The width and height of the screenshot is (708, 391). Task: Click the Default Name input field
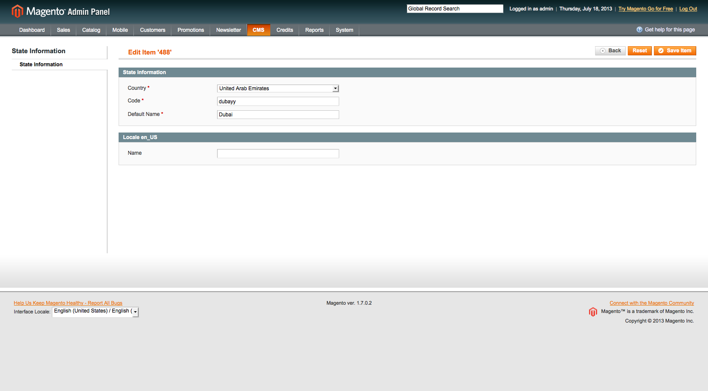[x=278, y=115]
